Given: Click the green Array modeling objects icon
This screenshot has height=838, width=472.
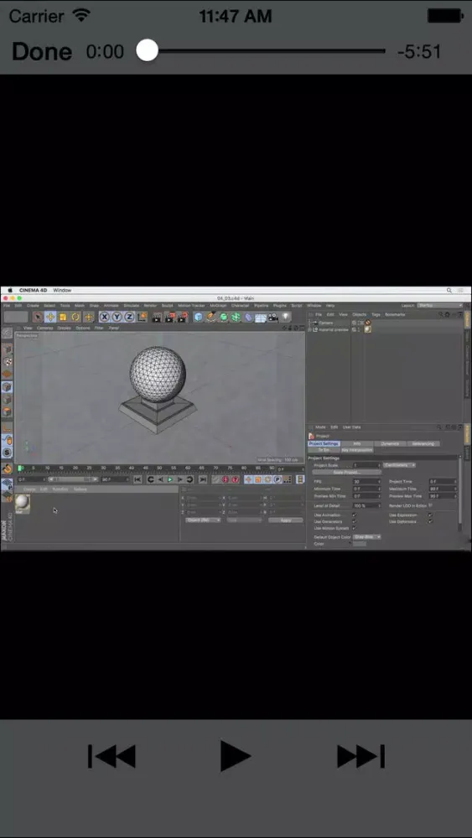Looking at the screenshot, I should (235, 318).
